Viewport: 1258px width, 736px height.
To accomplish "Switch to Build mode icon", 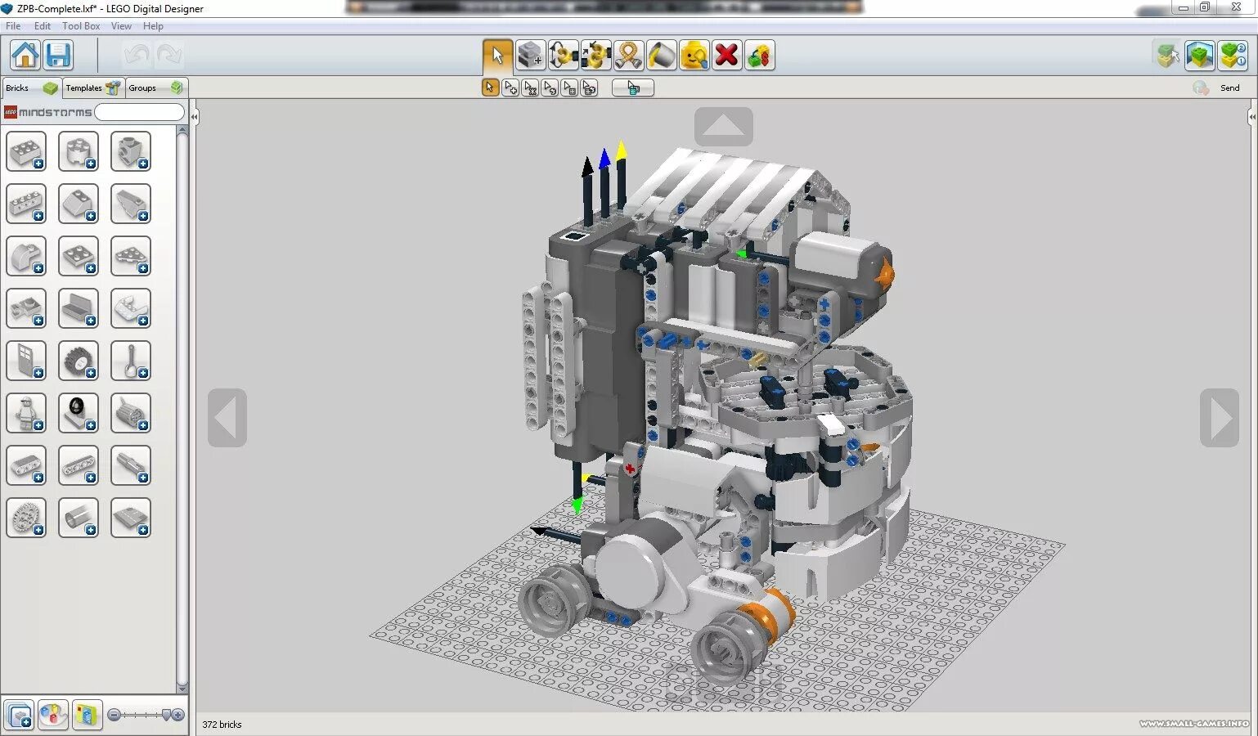I will (1167, 56).
